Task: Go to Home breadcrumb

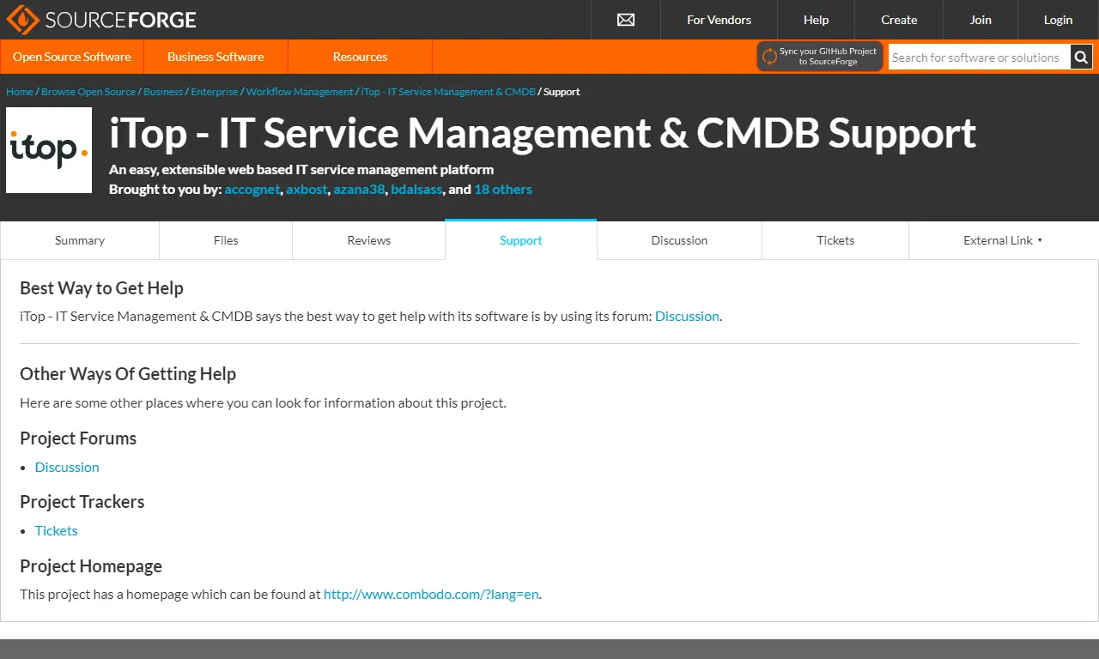Action: [20, 92]
